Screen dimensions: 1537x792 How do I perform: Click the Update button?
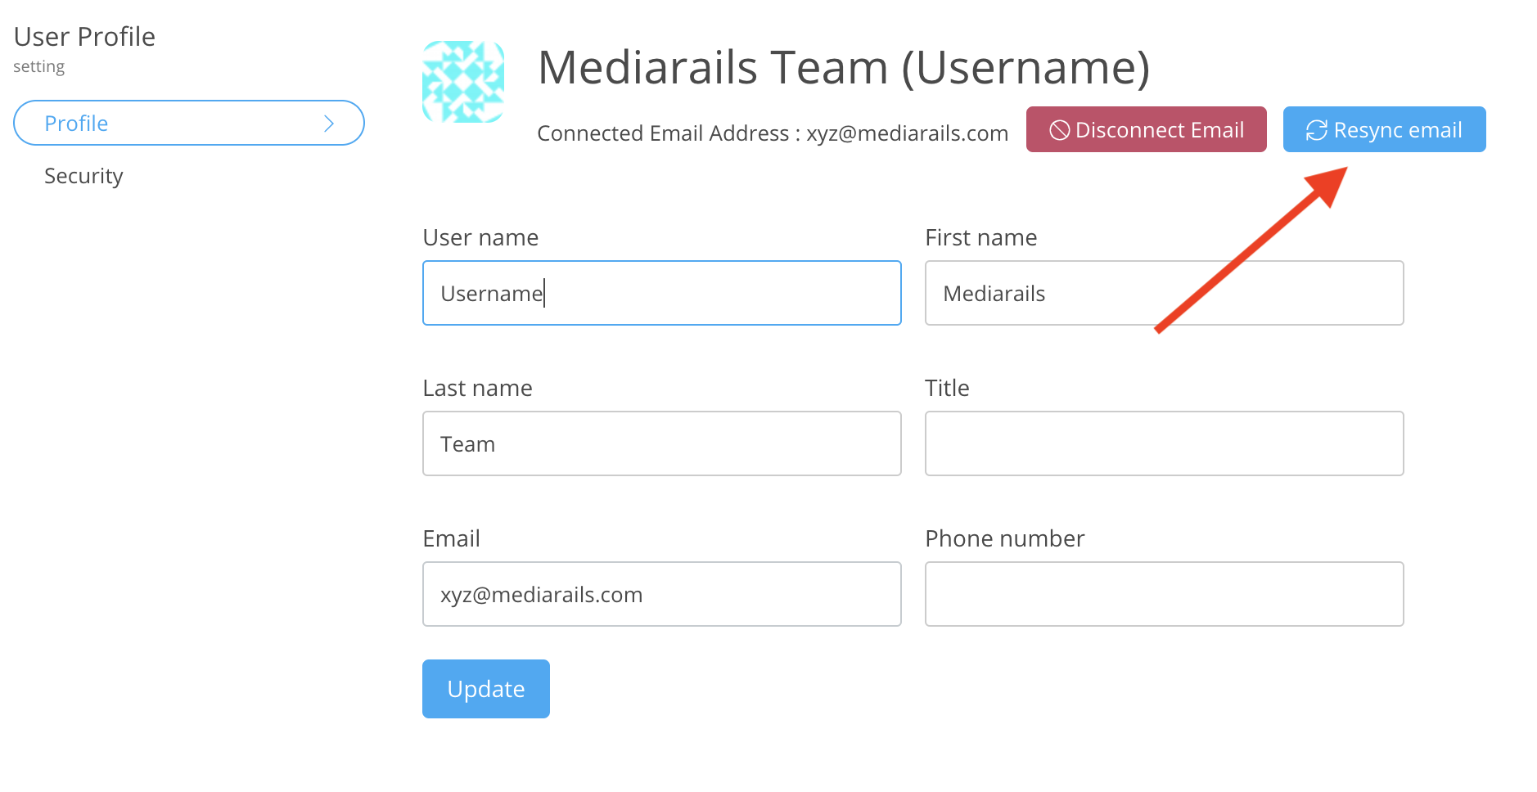point(485,689)
